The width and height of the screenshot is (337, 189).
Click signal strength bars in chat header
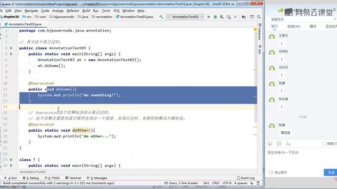281,10
